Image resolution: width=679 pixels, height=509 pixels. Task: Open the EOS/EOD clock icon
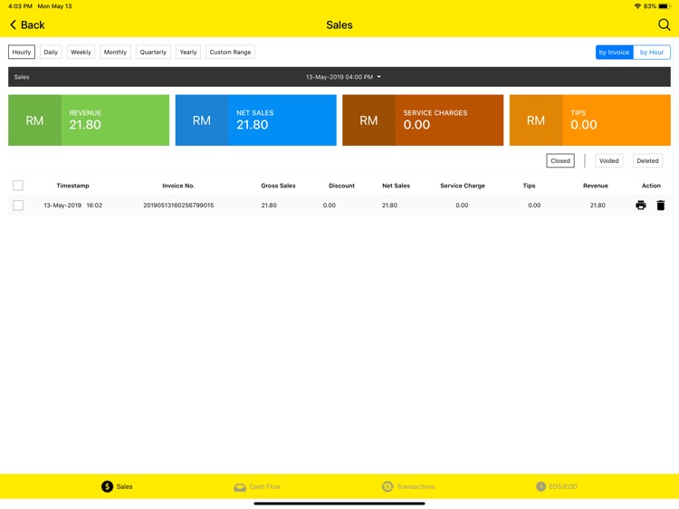point(540,486)
